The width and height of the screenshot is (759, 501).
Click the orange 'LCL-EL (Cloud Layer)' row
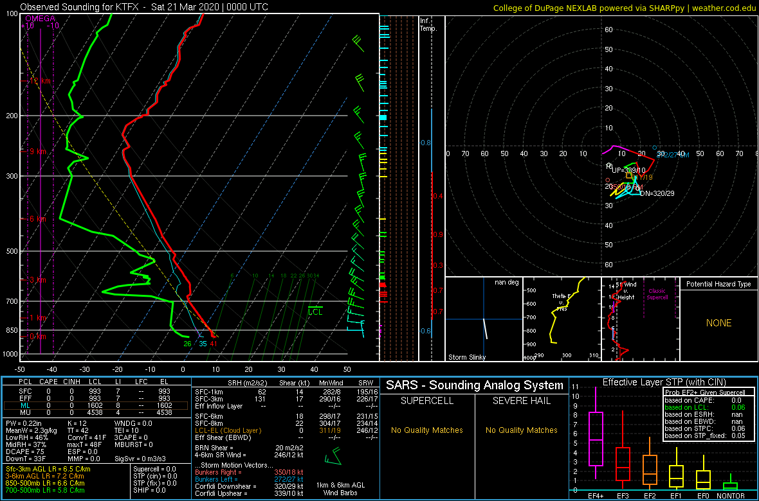point(286,432)
